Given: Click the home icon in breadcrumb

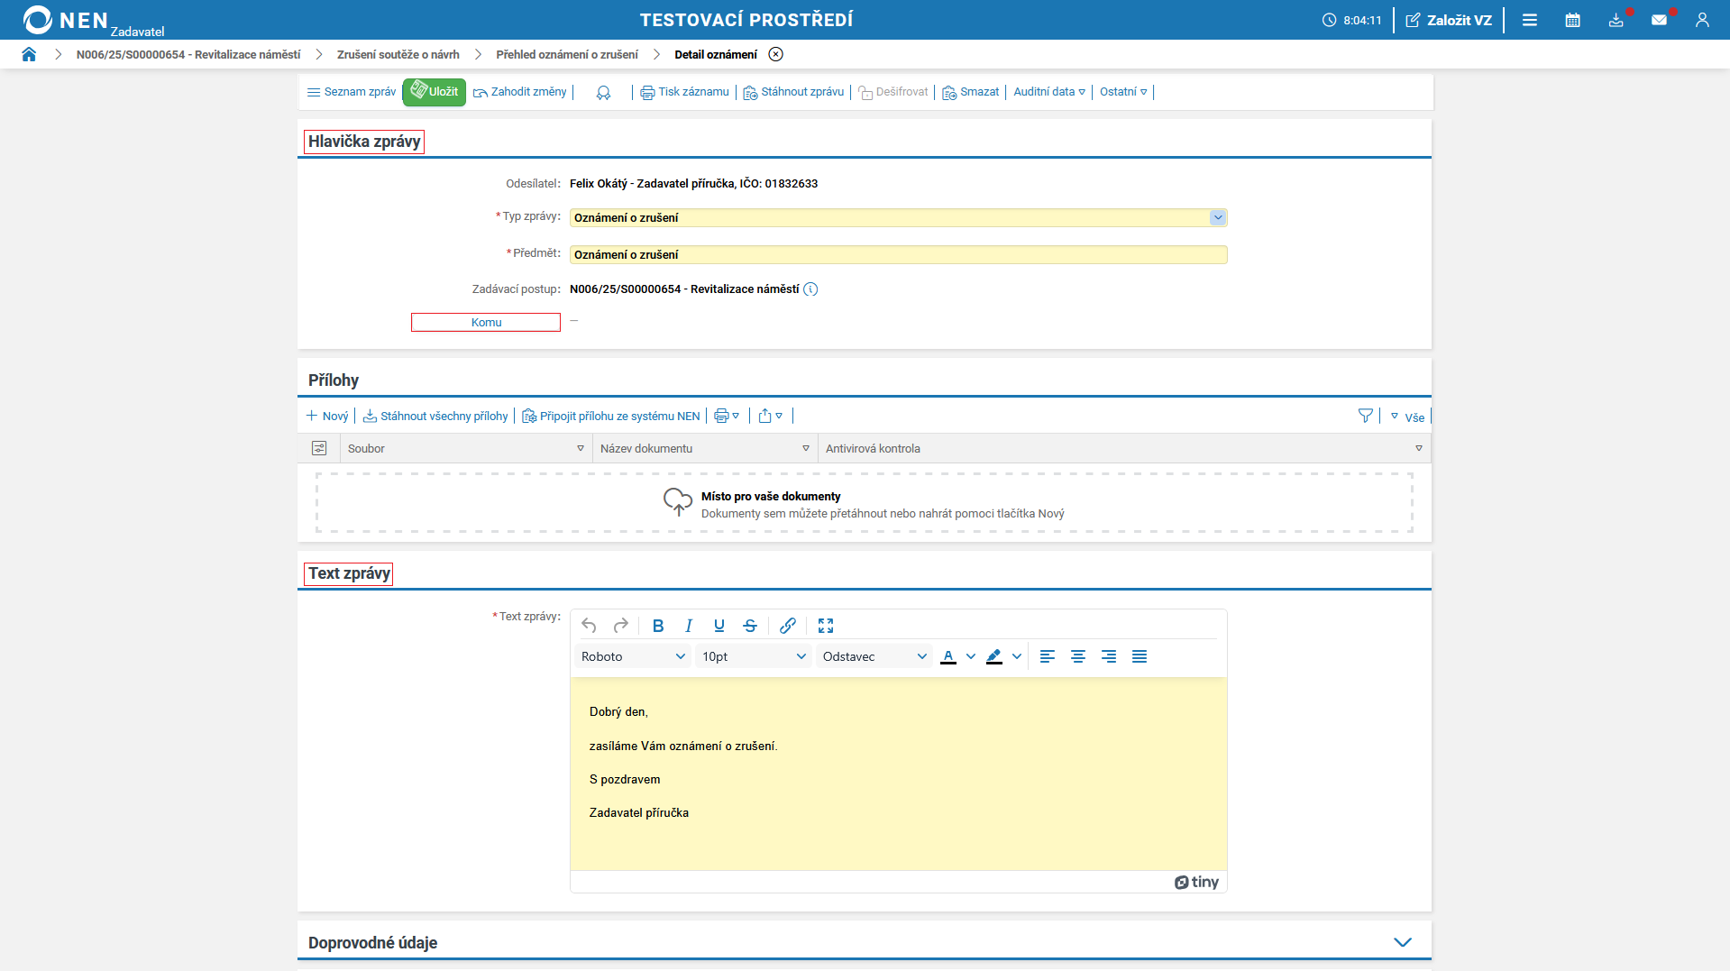Looking at the screenshot, I should (29, 54).
